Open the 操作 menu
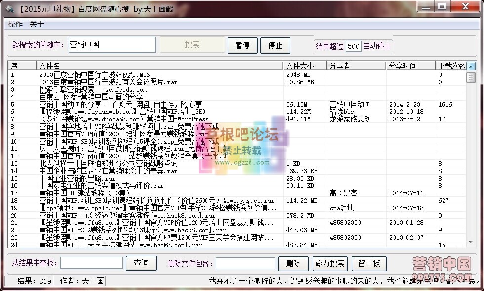The height and width of the screenshot is (291, 484). tap(15, 23)
